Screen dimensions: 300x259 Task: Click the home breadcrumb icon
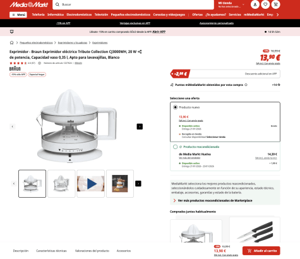(11, 43)
